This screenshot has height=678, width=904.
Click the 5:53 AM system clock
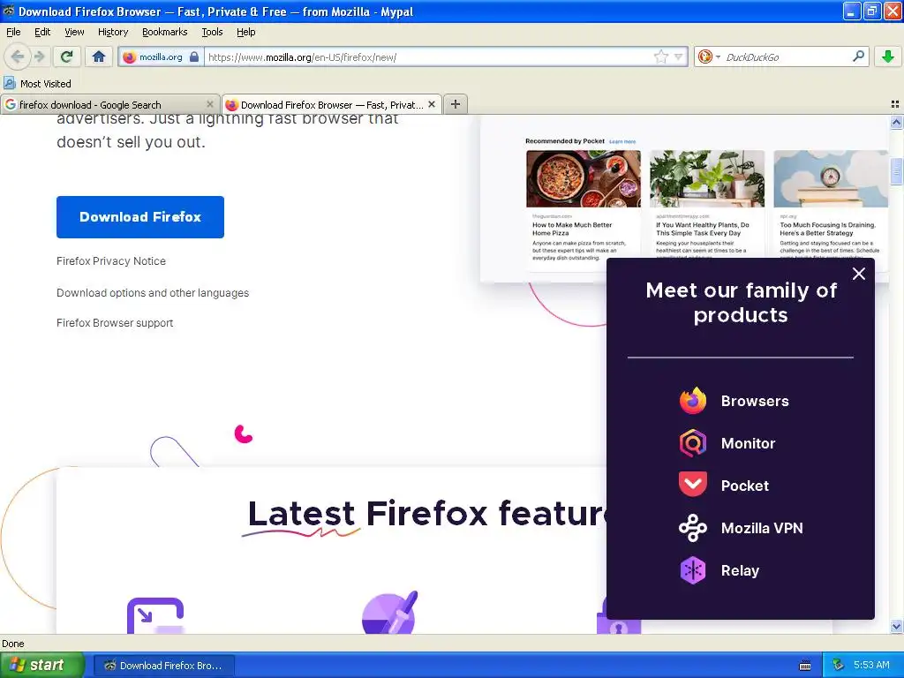click(871, 666)
